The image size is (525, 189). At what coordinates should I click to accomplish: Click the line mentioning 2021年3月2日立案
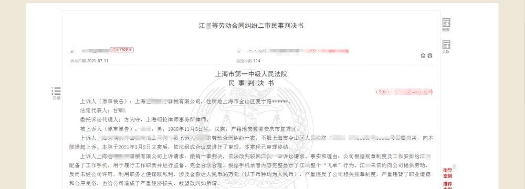click(181, 147)
